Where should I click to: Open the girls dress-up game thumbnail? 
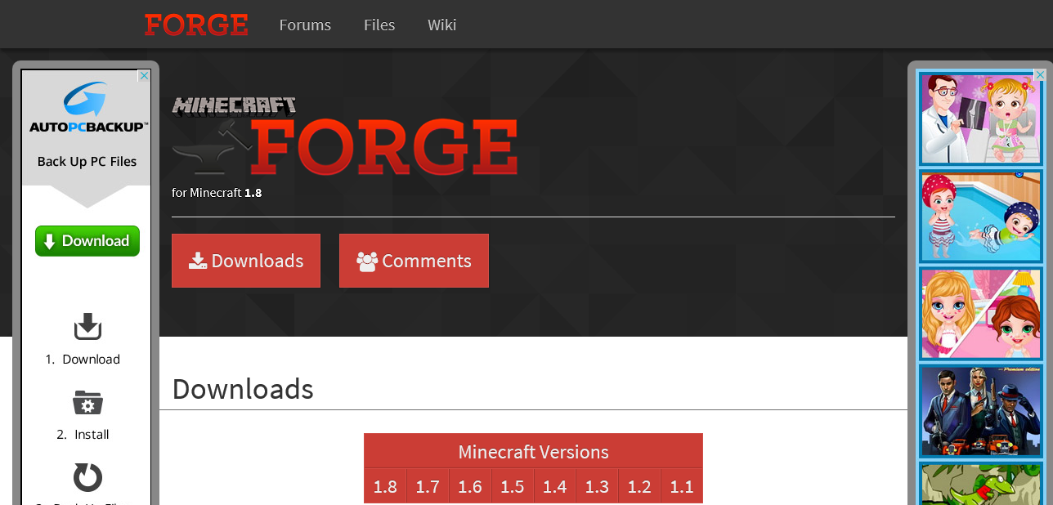(980, 314)
